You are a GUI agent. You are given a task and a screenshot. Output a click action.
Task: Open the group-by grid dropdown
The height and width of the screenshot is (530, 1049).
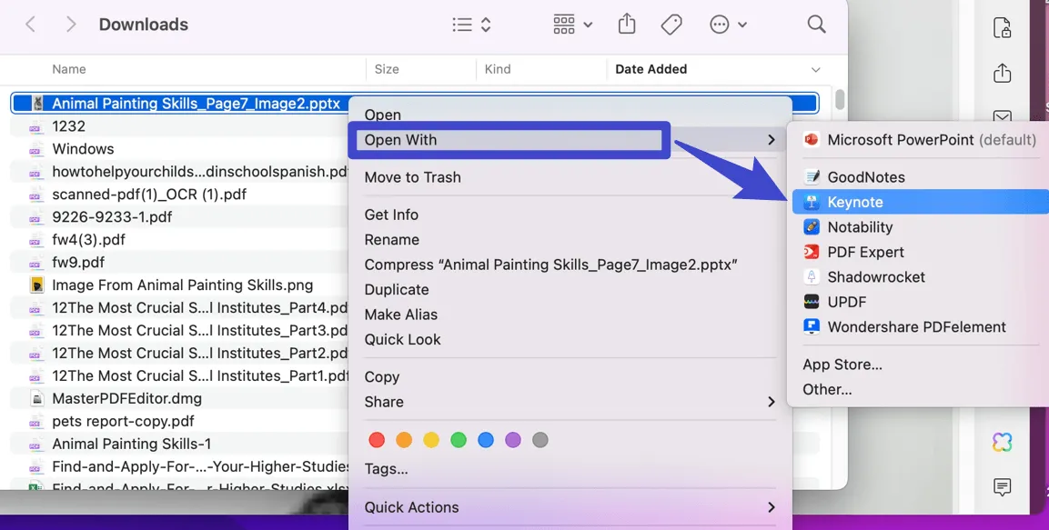pos(572,25)
